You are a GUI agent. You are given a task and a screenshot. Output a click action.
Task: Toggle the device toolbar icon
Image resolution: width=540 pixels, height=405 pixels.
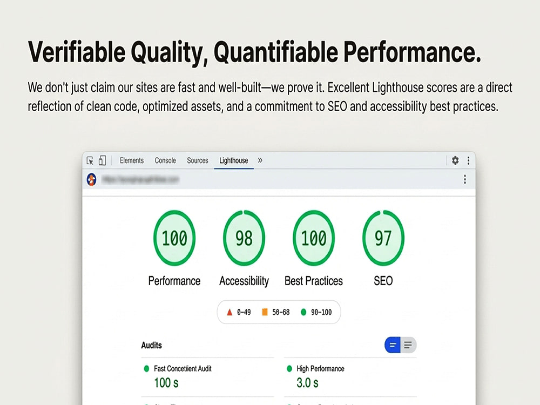102,160
